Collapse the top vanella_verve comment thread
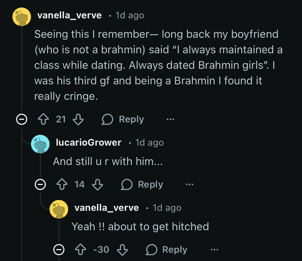The image size is (302, 261). tap(22, 120)
